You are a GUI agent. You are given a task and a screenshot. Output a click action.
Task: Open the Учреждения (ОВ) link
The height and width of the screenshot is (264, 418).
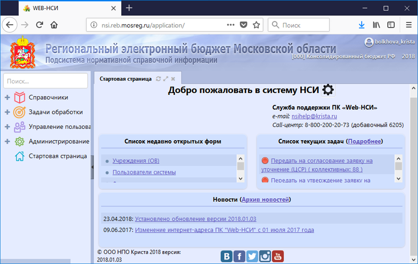pos(136,161)
